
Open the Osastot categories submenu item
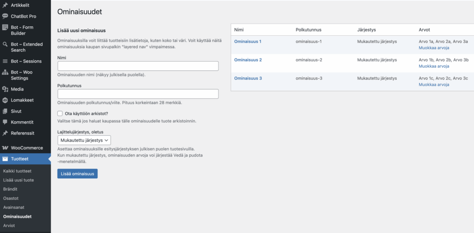point(12,198)
